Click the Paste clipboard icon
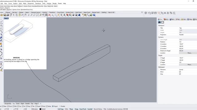The height and width of the screenshot is (110, 197). click(x=20, y=15)
